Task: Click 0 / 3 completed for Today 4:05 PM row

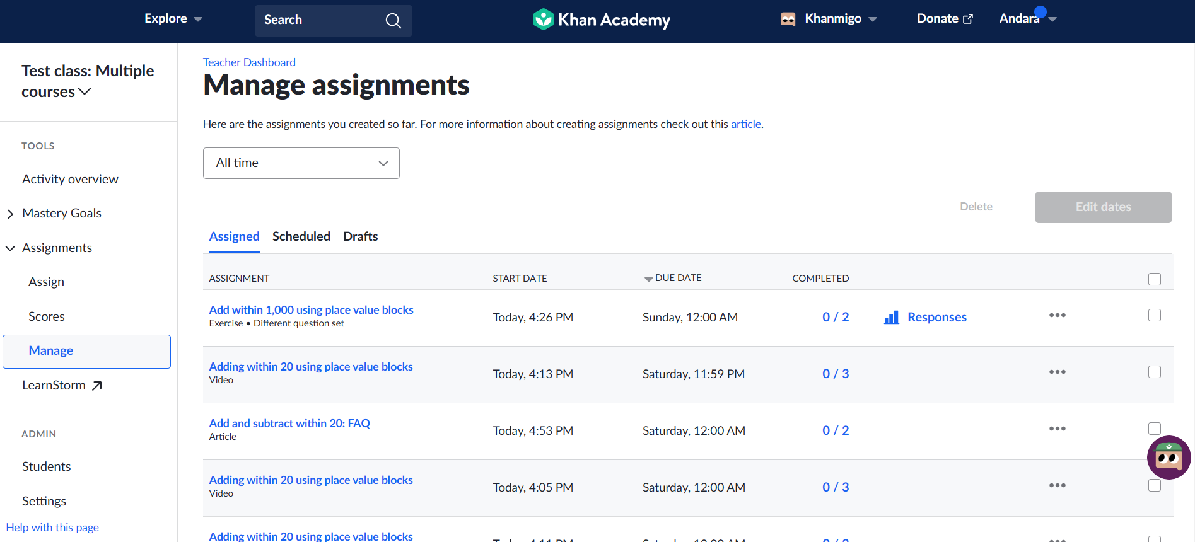Action: (x=836, y=487)
